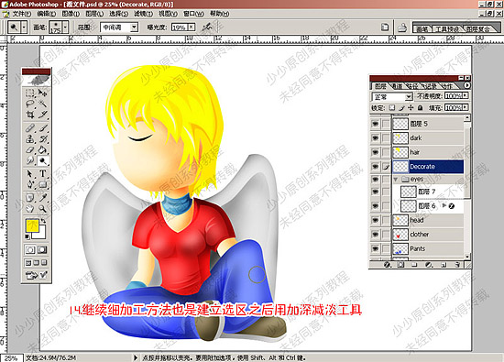Viewport: 504px width, 362px height.
Task: Hide the hair layer
Action: pyautogui.click(x=375, y=152)
